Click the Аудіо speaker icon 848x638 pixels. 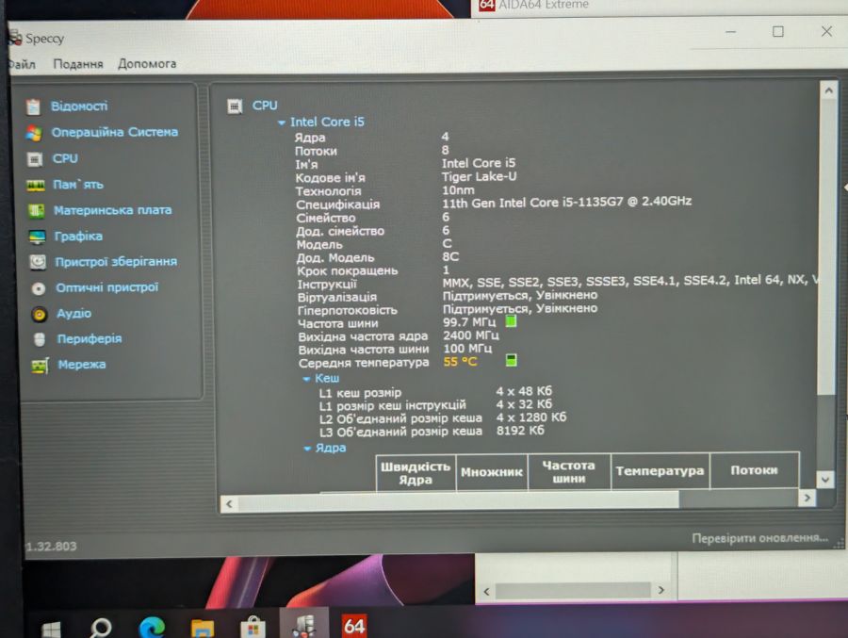click(39, 314)
